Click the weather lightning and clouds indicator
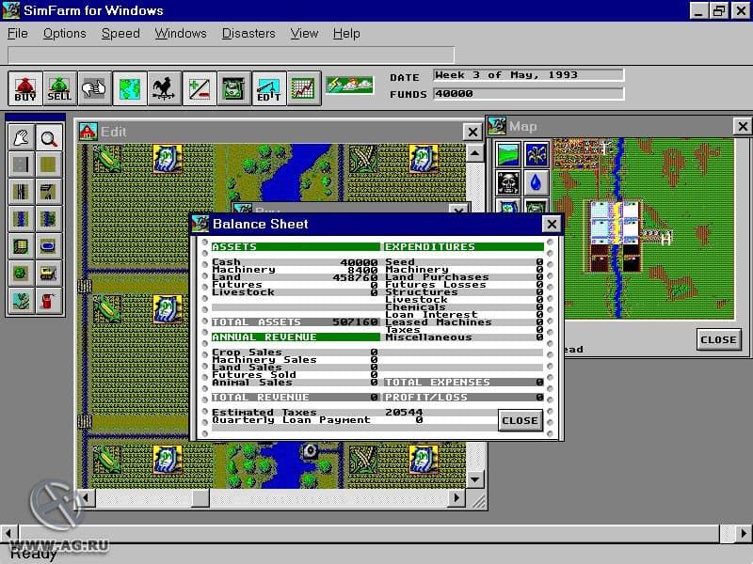Image resolution: width=753 pixels, height=564 pixels. (x=349, y=85)
